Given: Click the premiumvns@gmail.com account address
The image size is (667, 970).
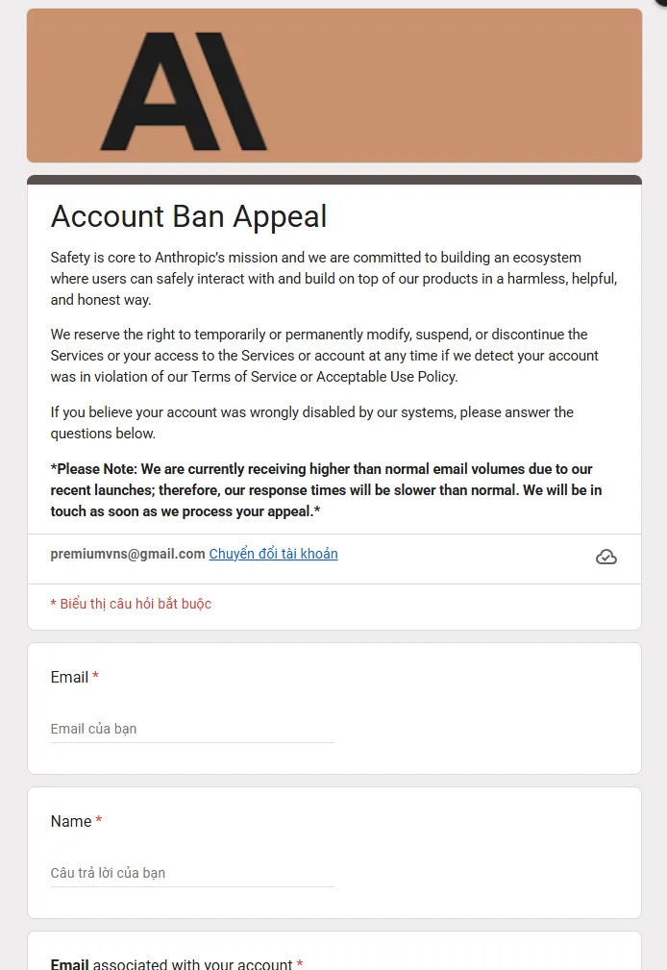Looking at the screenshot, I should click(x=128, y=554).
